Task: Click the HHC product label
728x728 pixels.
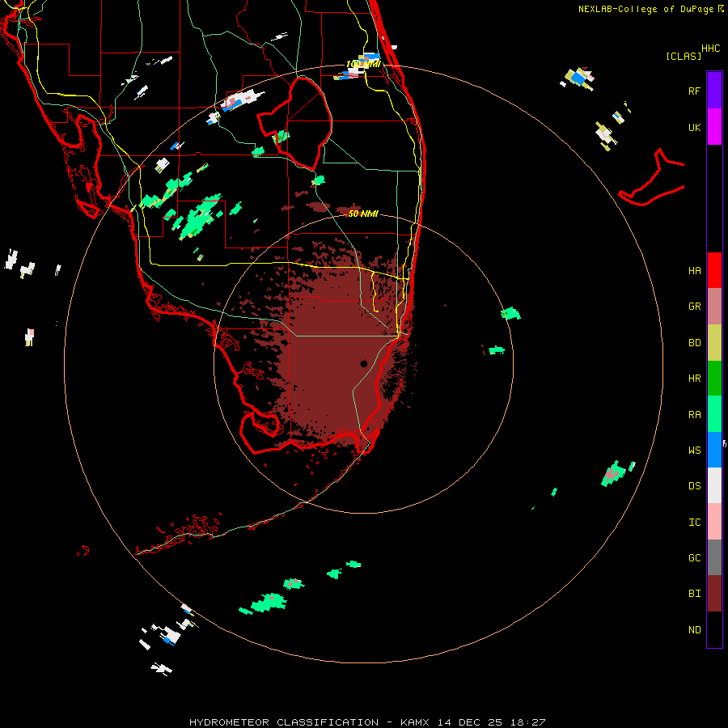Action: pyautogui.click(x=710, y=49)
